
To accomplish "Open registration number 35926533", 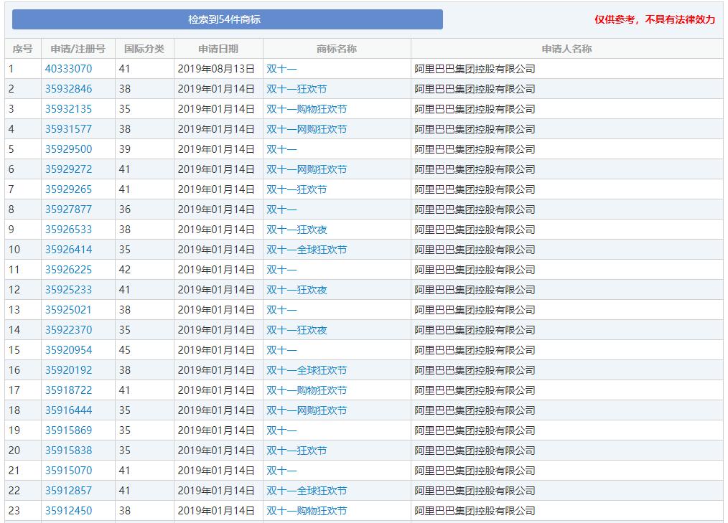I will (68, 230).
